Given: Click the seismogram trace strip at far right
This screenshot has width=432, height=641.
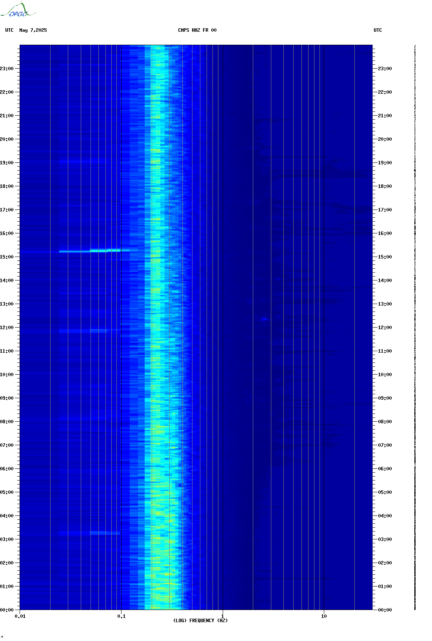Looking at the screenshot, I should pyautogui.click(x=415, y=328).
